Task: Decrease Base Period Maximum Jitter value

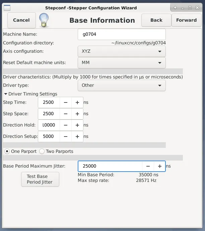Action: (x=148, y=166)
